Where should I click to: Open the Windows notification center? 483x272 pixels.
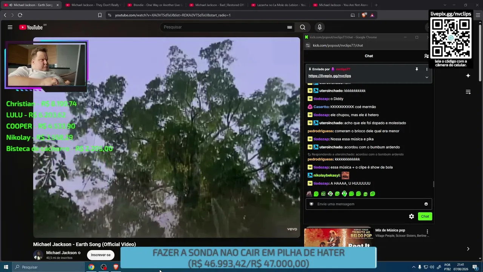coord(475,267)
